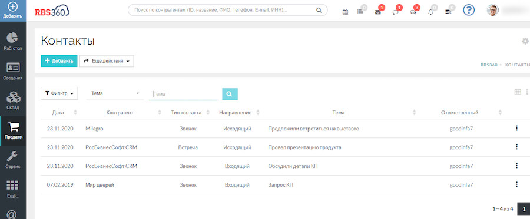Open the double chat bubbles with 3 badge

[x=413, y=12]
